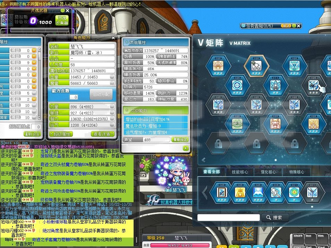Click the 搜索 search button
The height and width of the screenshot is (248, 331).
coord(275,217)
